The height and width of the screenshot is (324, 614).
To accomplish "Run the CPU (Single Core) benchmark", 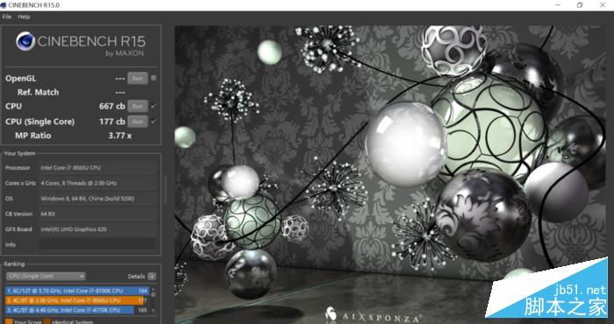I will [x=138, y=122].
